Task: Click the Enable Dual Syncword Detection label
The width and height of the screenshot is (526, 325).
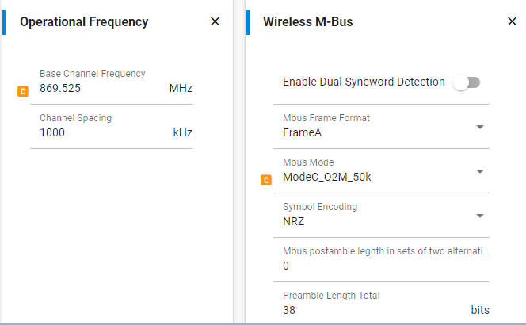Action: pyautogui.click(x=364, y=82)
